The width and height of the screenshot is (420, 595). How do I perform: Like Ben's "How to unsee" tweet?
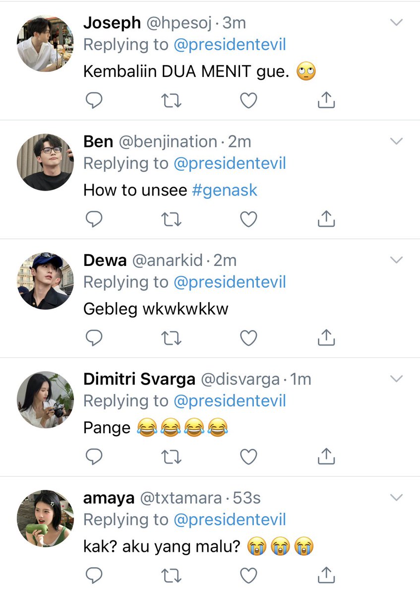248,219
